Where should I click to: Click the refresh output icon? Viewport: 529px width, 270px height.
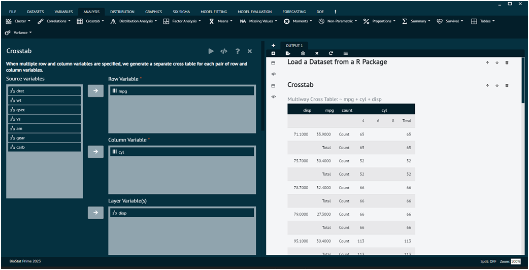[x=331, y=53]
